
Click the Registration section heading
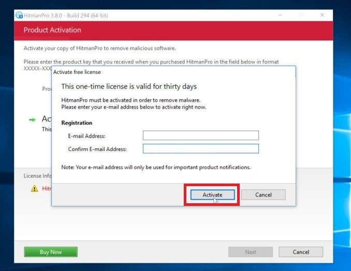point(77,123)
